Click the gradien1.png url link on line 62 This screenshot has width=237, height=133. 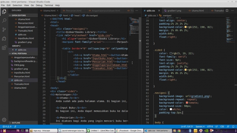[200, 96]
